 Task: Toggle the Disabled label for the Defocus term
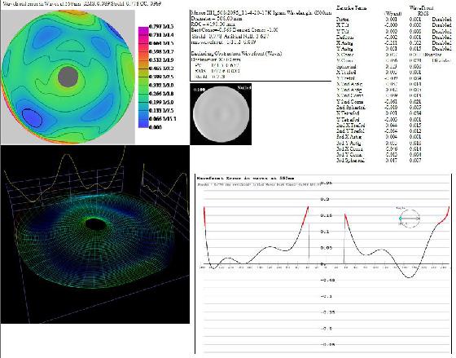(x=441, y=37)
